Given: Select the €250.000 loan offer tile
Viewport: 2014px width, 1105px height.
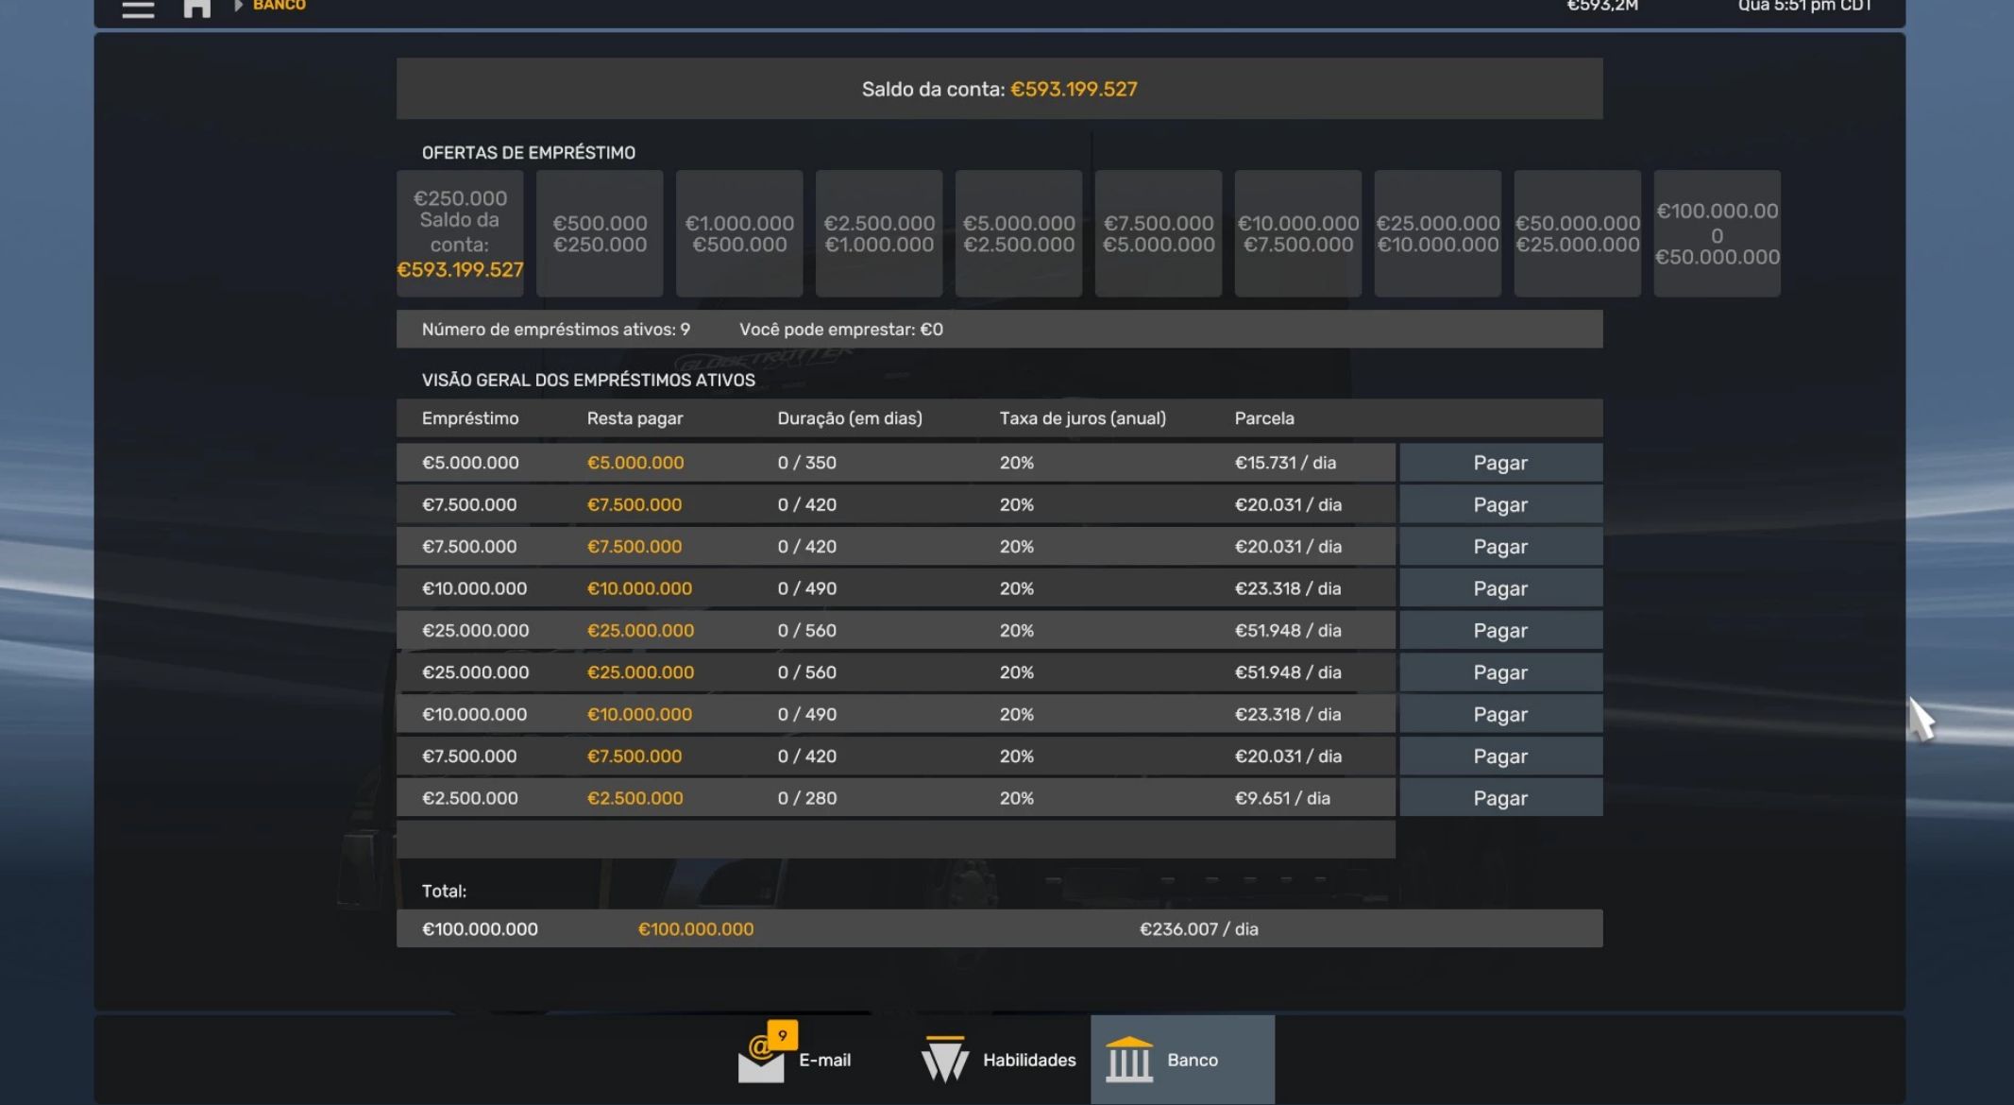Looking at the screenshot, I should [x=460, y=233].
